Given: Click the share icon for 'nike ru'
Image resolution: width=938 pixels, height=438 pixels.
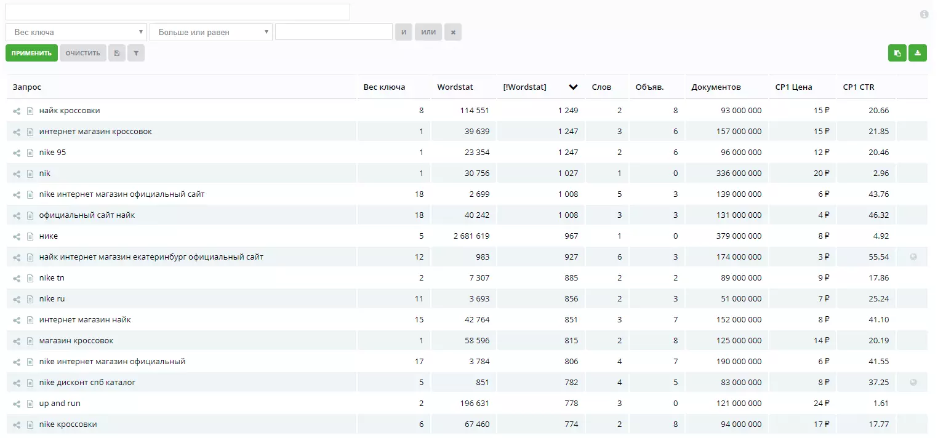Looking at the screenshot, I should click(17, 299).
